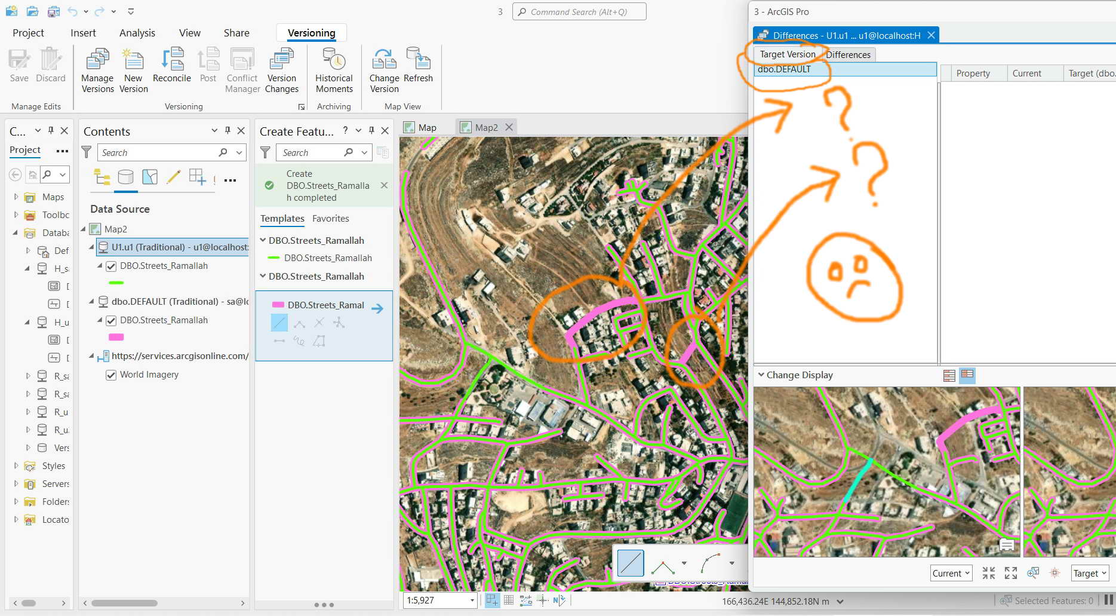Image resolution: width=1116 pixels, height=616 pixels.
Task: Open more list options (three dots) in Contents
Action: [x=230, y=180]
